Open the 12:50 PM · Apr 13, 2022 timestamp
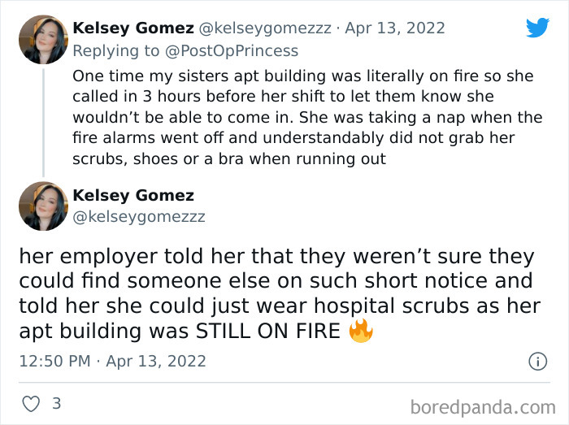The image size is (569, 425). (x=112, y=361)
